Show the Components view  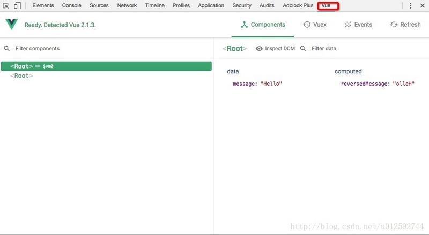(263, 25)
